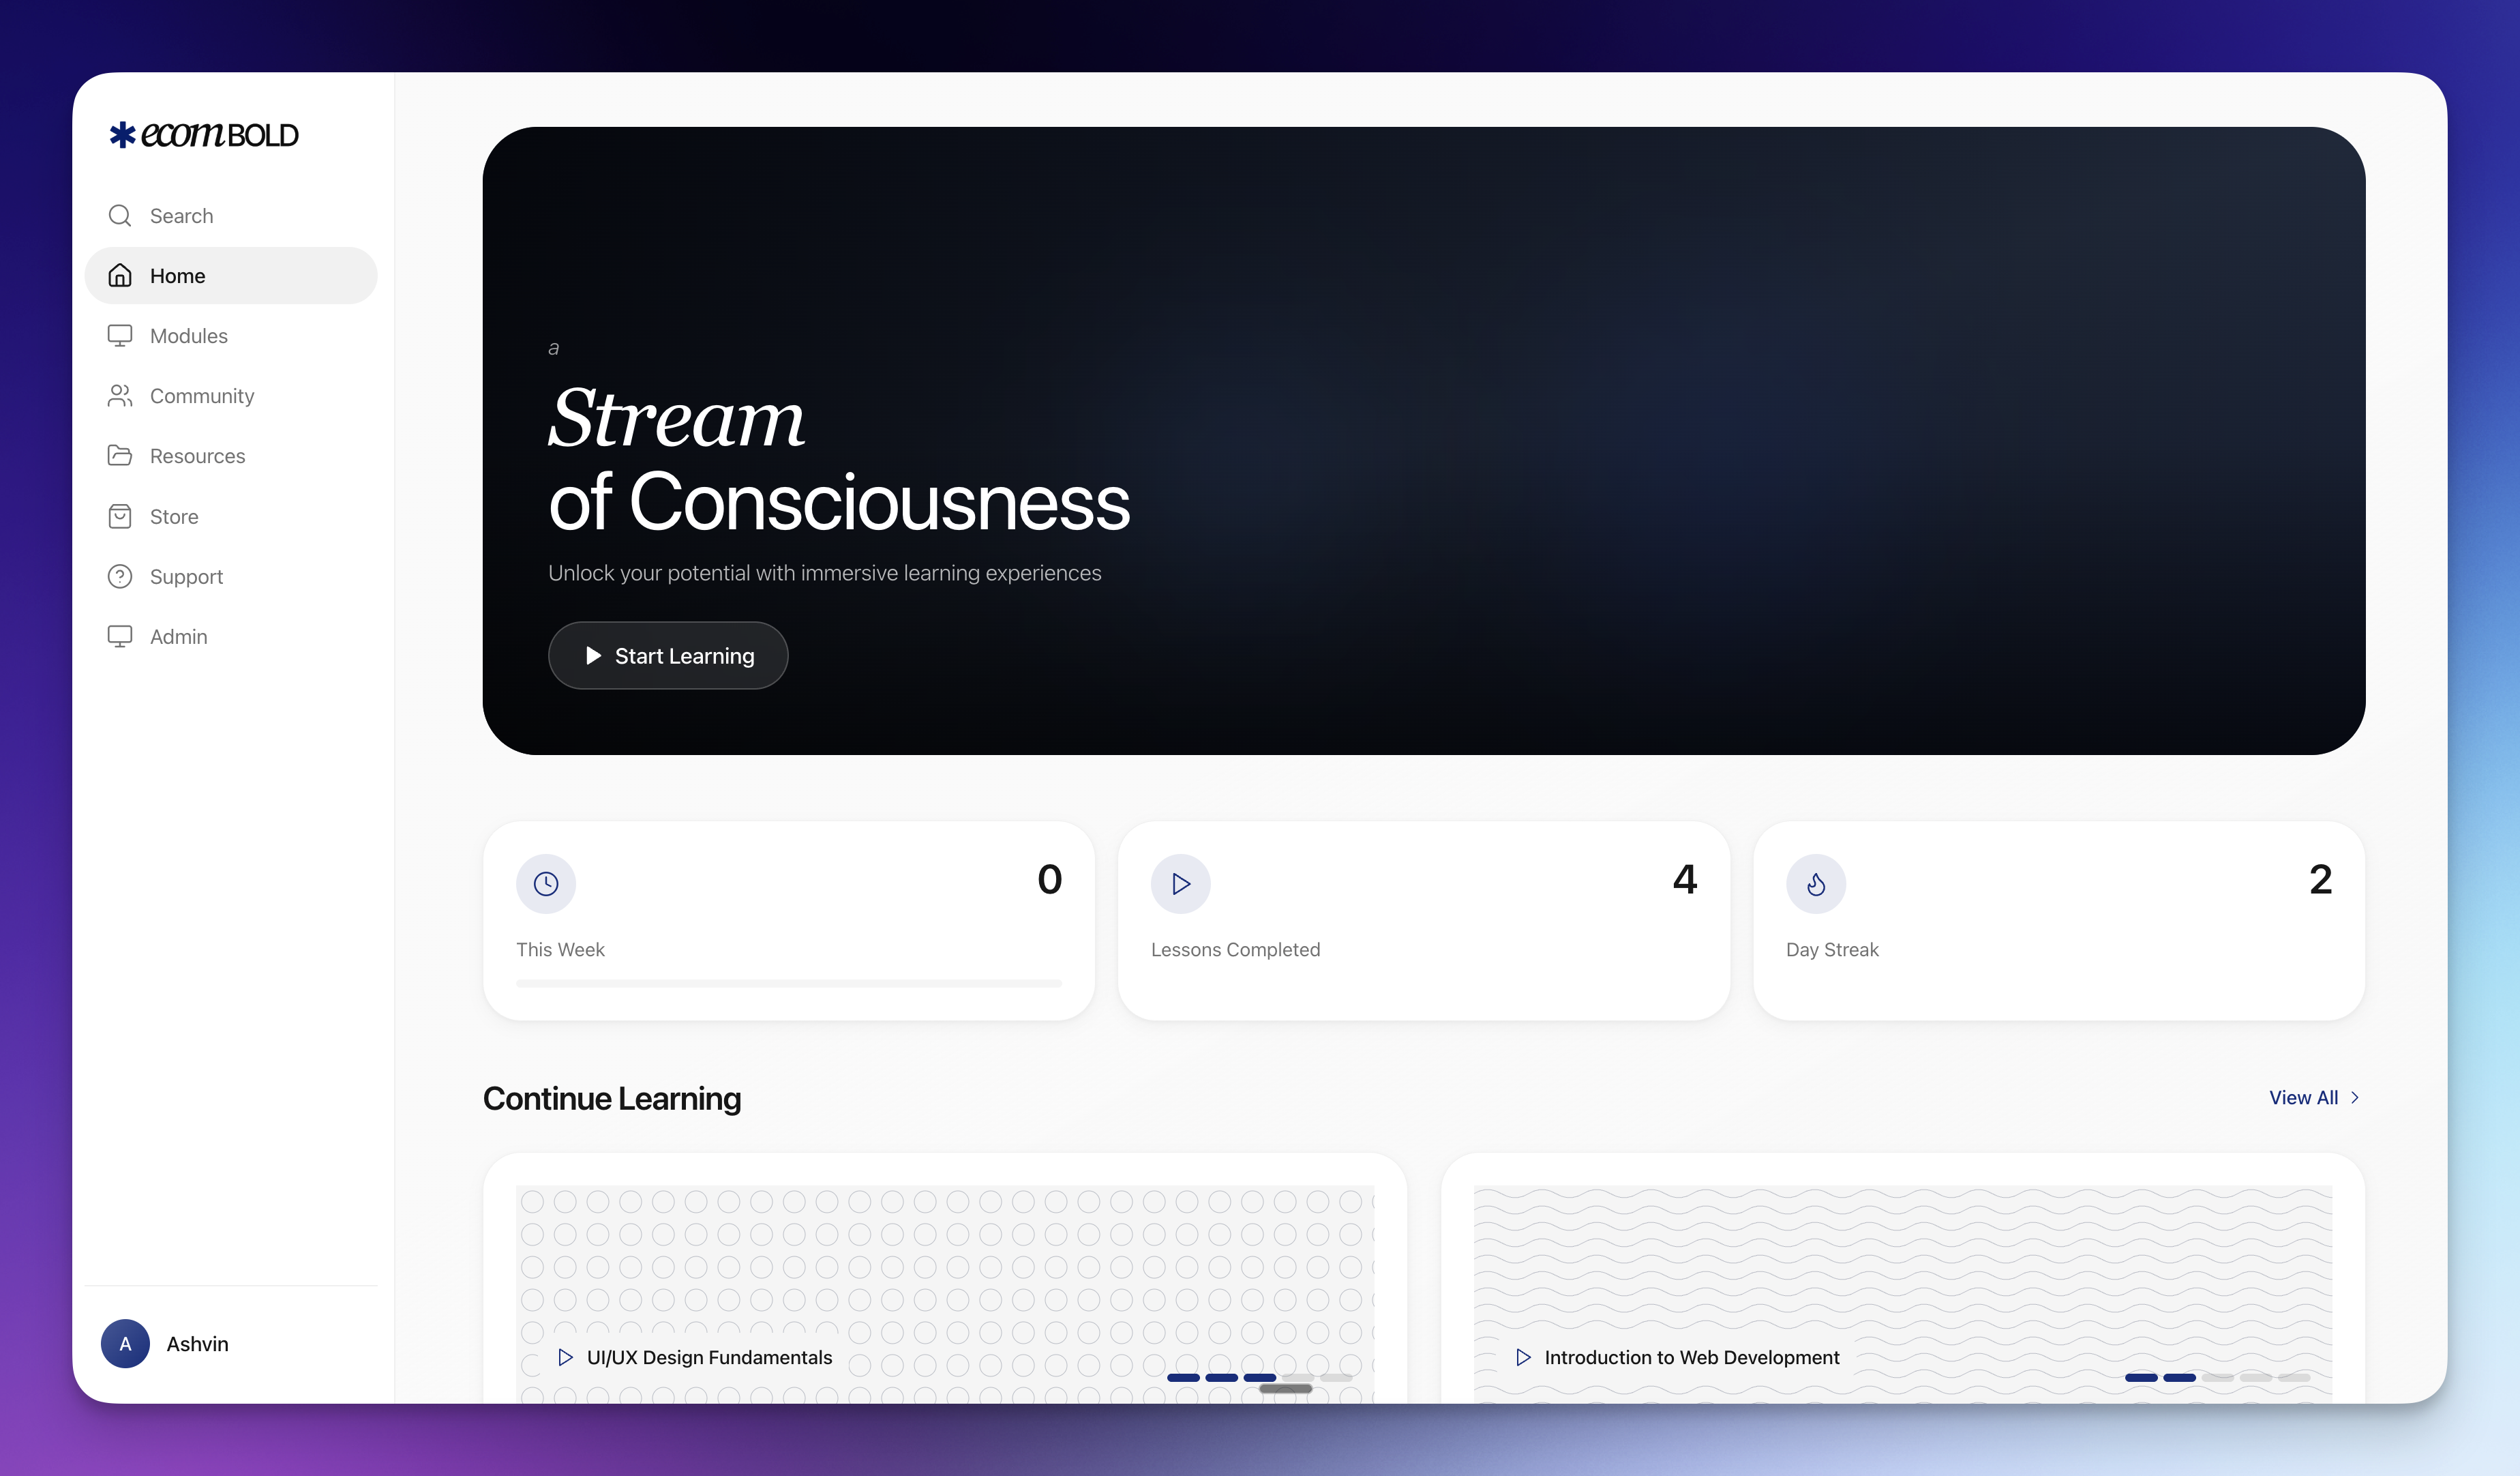This screenshot has width=2520, height=1476.
Task: Click Ashvin's avatar circle
Action: [x=125, y=1344]
